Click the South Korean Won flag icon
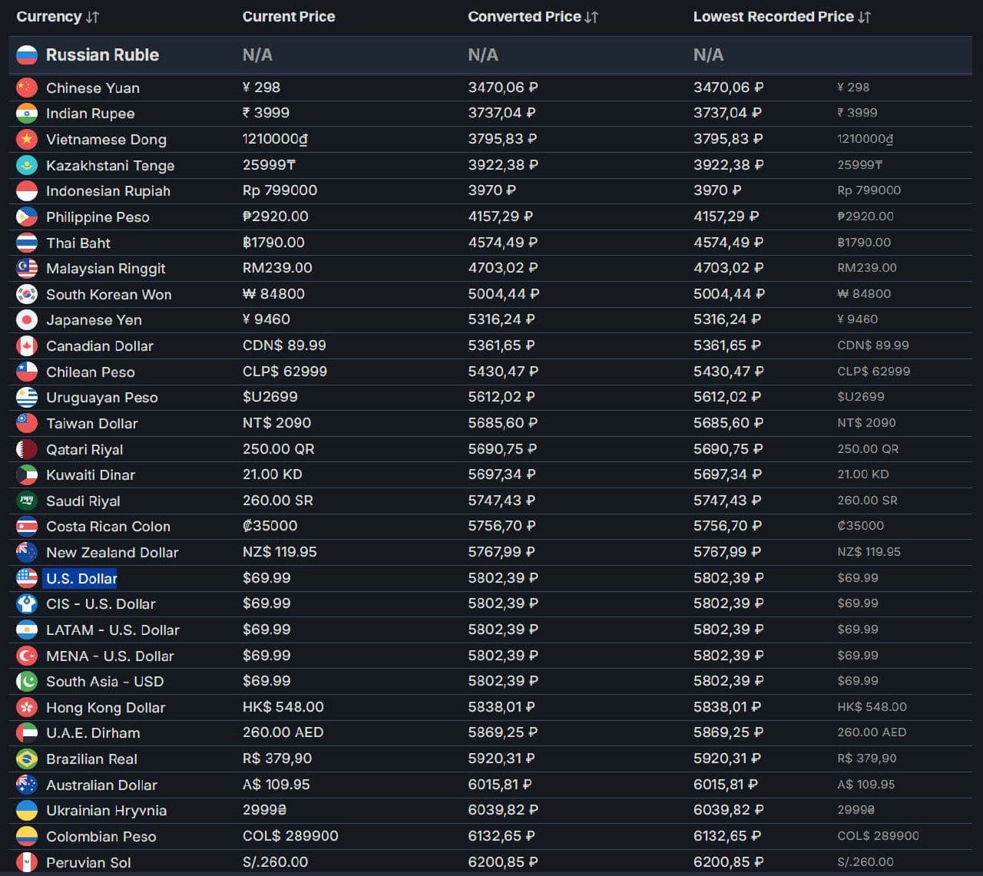Image resolution: width=983 pixels, height=876 pixels. 27,294
